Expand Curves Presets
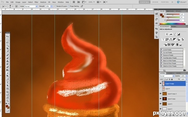 click(162, 52)
